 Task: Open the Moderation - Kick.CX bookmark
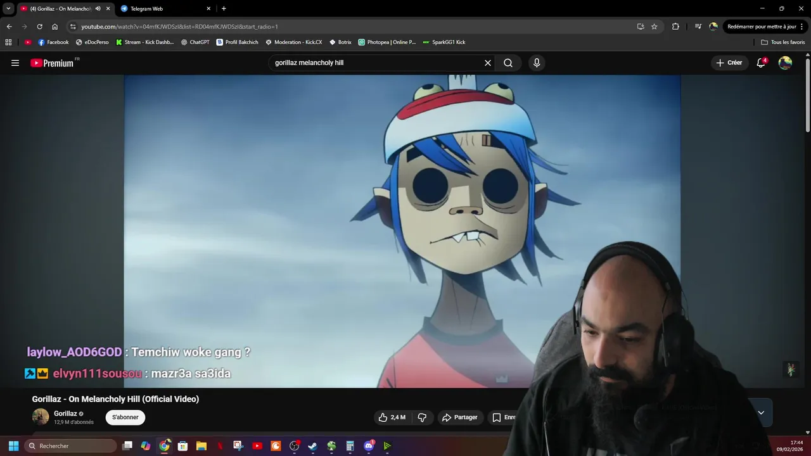[293, 42]
